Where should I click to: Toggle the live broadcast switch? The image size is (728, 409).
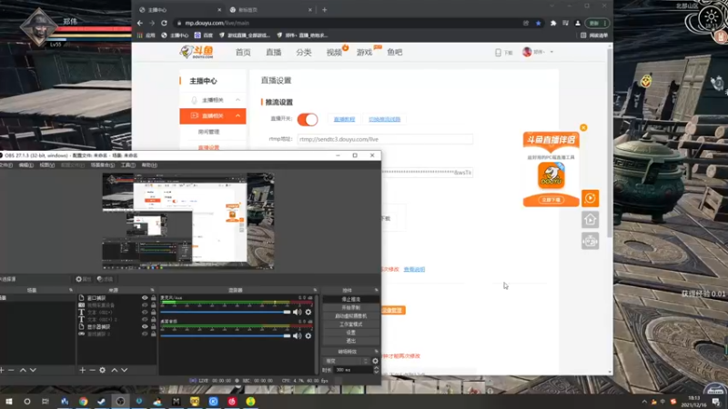pos(308,119)
